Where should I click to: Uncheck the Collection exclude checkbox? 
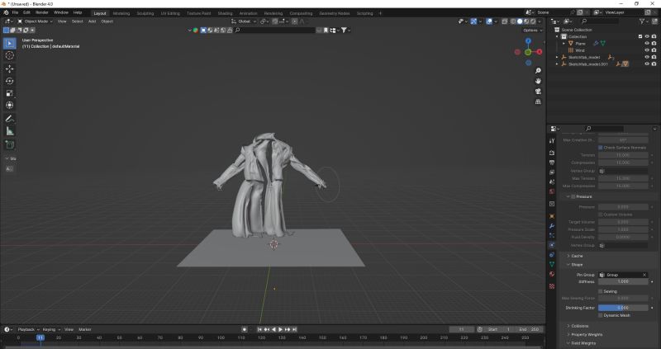click(640, 36)
